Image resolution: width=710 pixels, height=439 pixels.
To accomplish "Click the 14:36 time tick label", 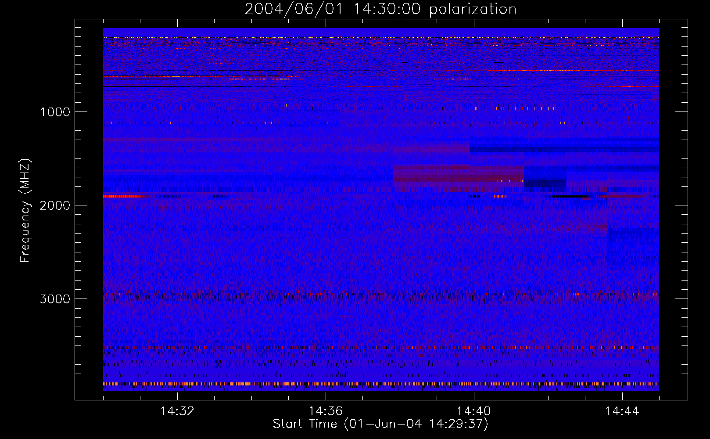I will pyautogui.click(x=326, y=411).
